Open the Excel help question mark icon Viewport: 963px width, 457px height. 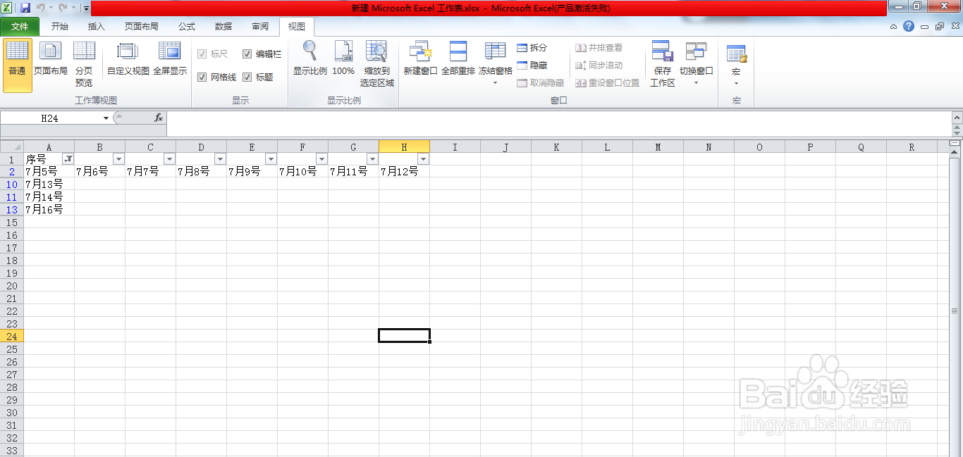point(909,26)
